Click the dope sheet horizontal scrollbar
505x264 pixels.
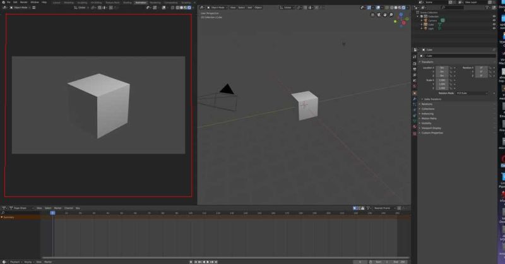point(225,258)
